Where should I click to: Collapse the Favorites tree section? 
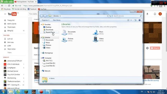coord(41,25)
